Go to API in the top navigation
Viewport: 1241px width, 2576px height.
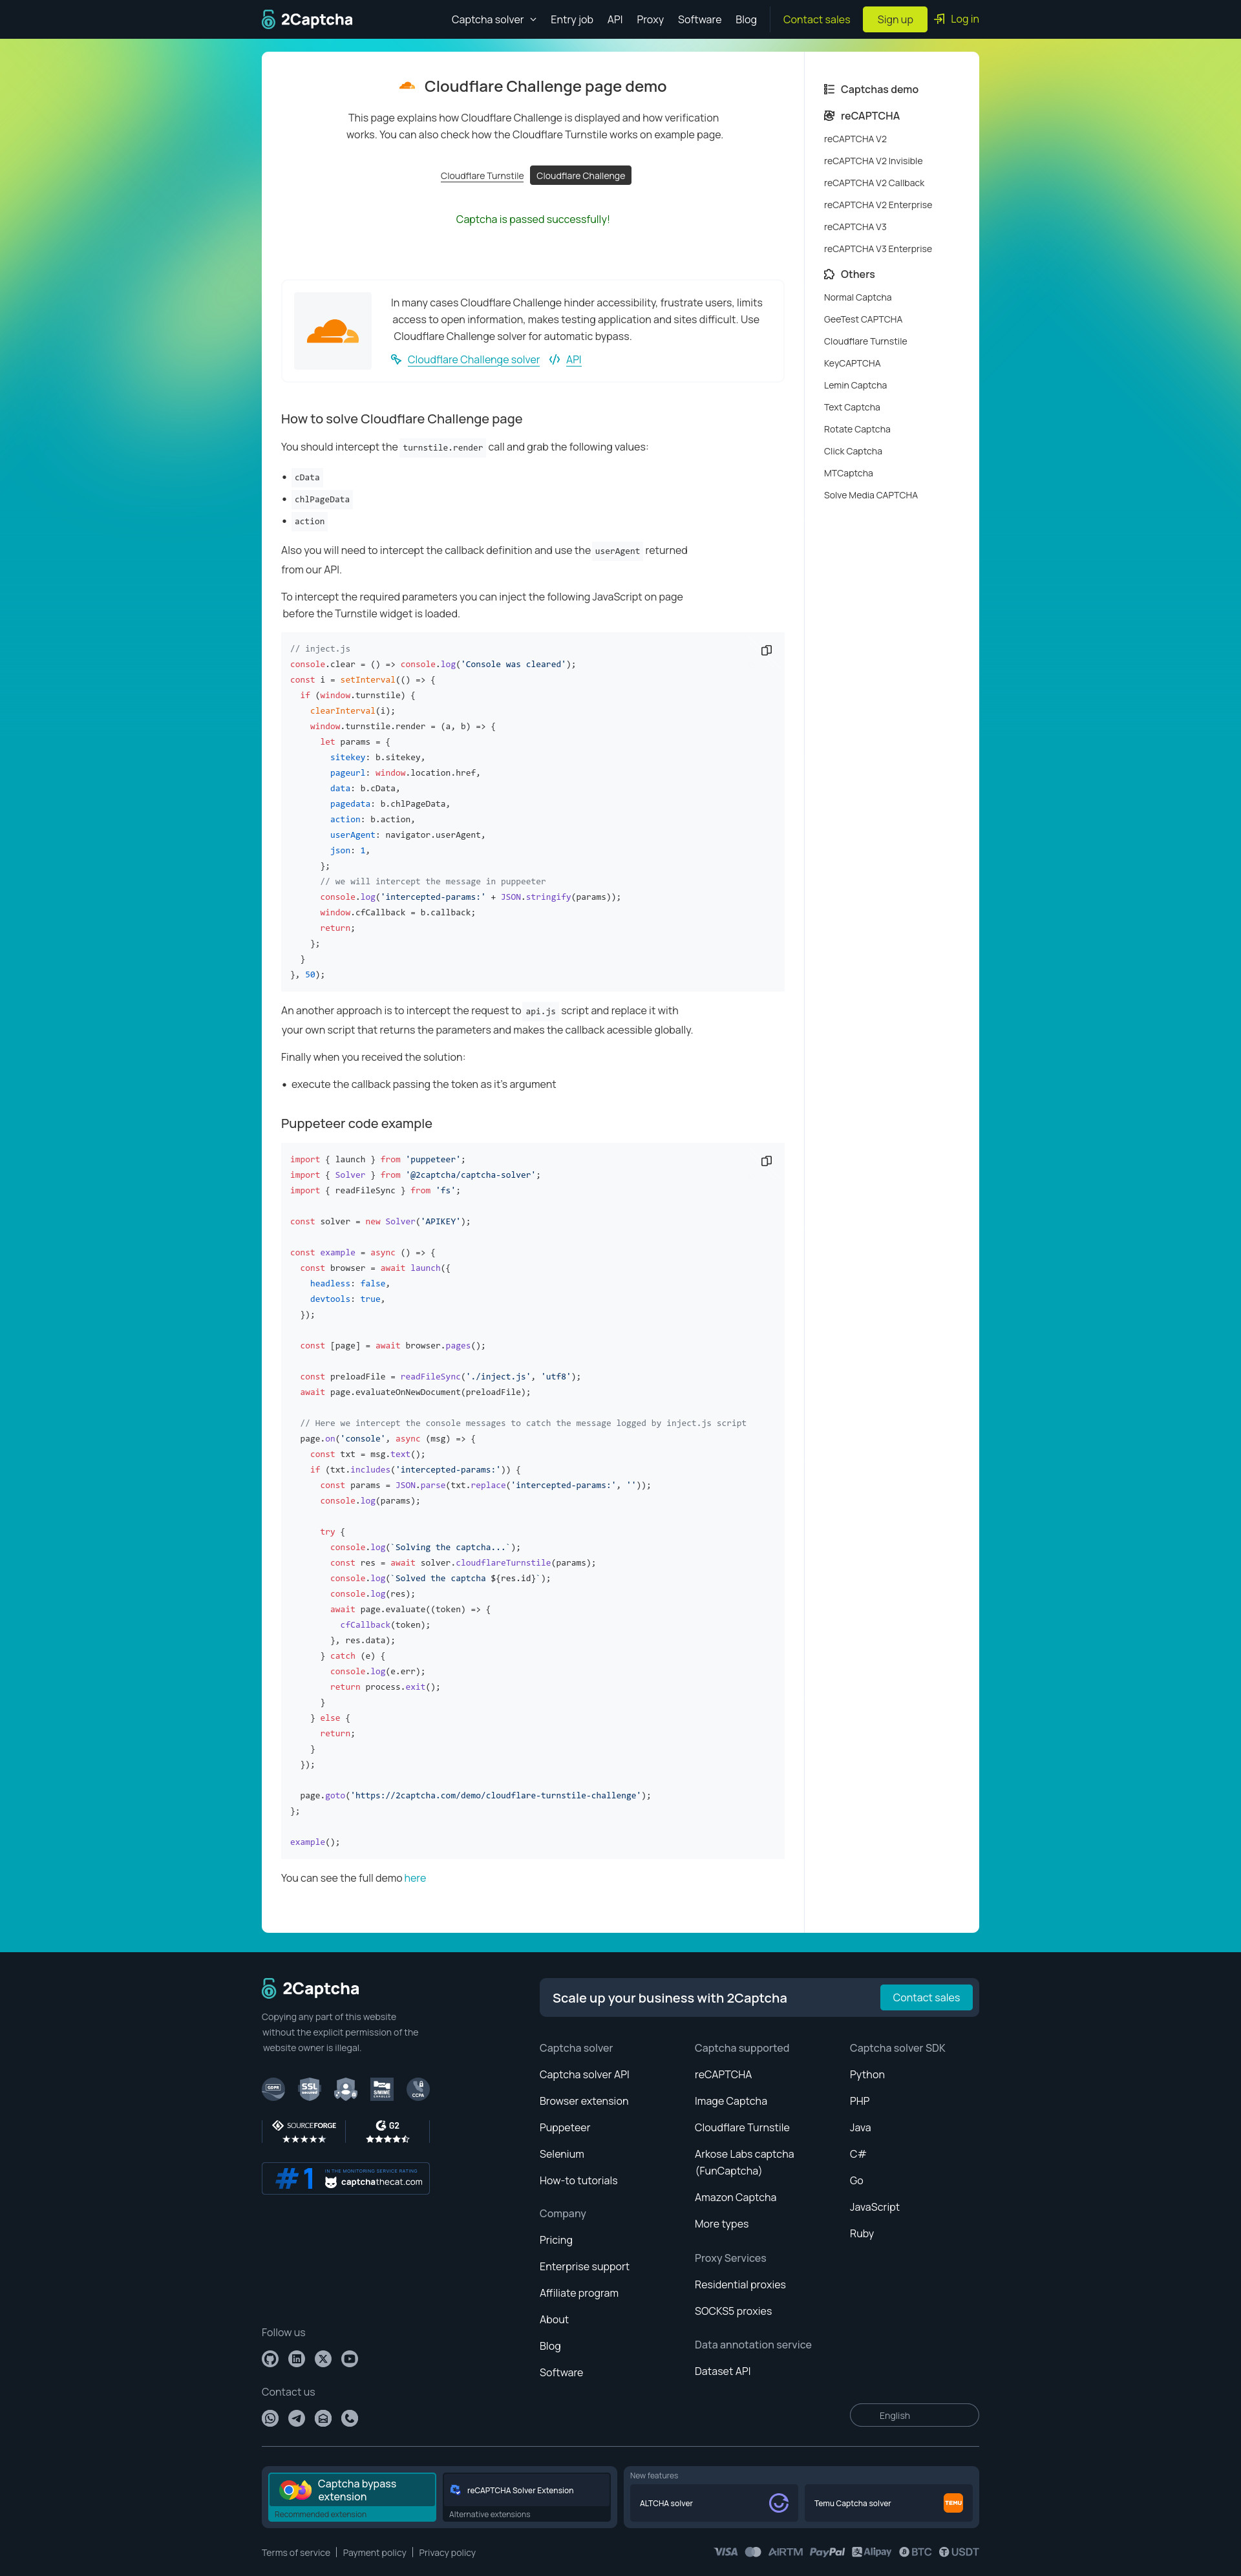point(615,19)
